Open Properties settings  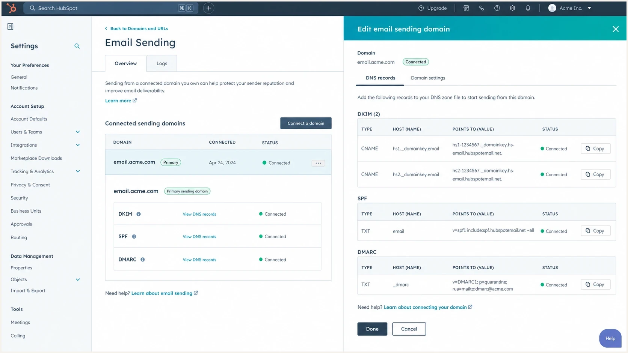click(x=21, y=268)
